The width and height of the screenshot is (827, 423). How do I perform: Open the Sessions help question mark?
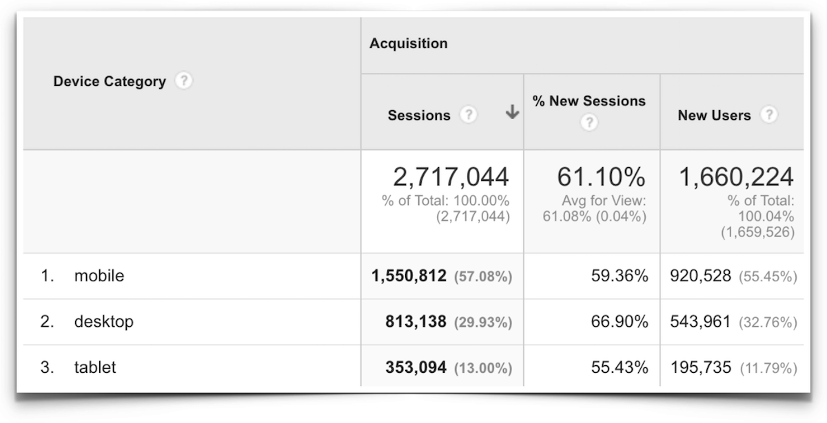[x=469, y=115]
